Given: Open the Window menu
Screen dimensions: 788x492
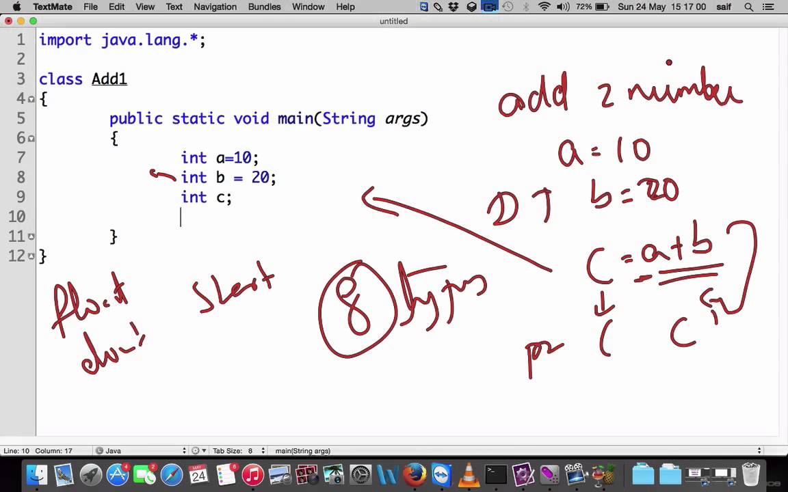Looking at the screenshot, I should point(308,7).
